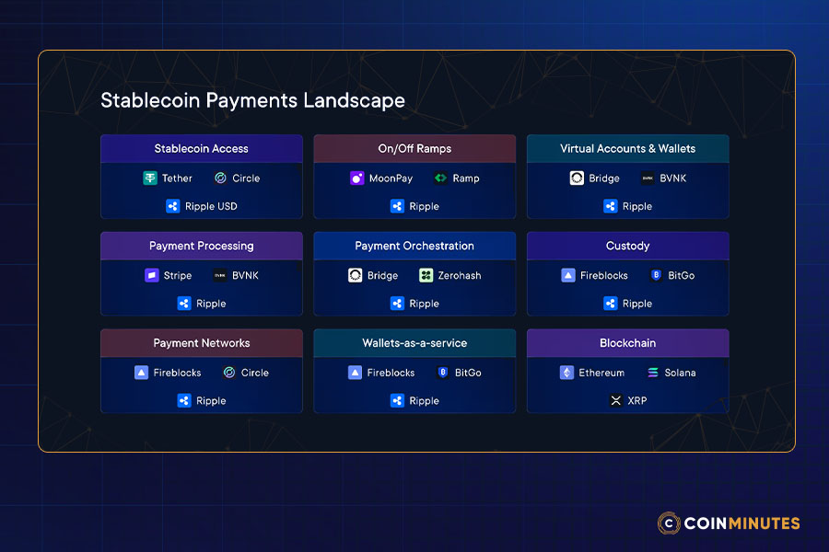The image size is (829, 552).
Task: Click the Stripe logo icon
Action: click(152, 275)
